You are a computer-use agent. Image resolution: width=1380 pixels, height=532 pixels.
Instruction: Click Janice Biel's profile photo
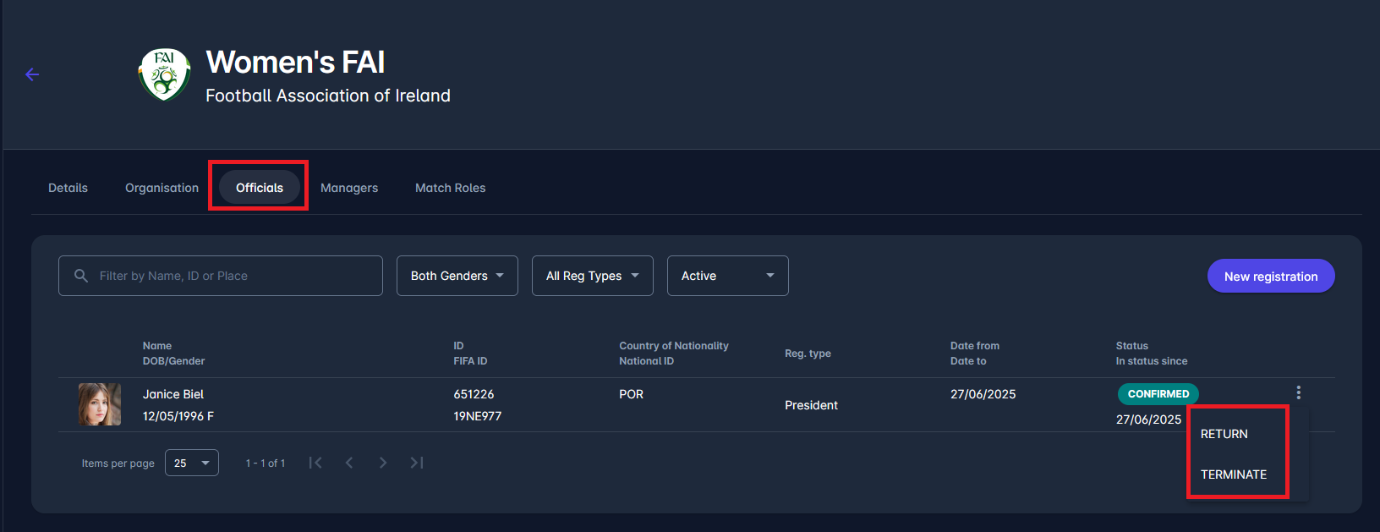[100, 404]
